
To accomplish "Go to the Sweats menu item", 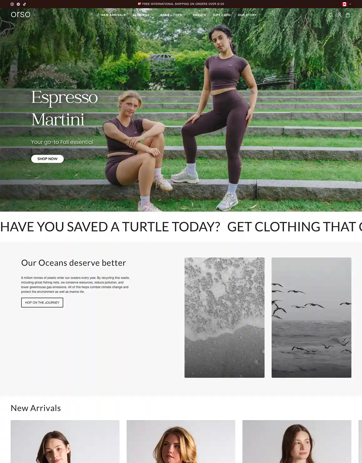I will click(x=199, y=15).
